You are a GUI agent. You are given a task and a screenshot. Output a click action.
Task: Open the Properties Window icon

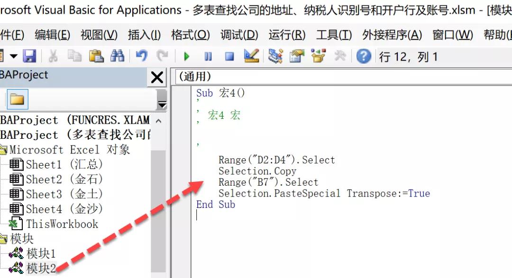(x=296, y=56)
